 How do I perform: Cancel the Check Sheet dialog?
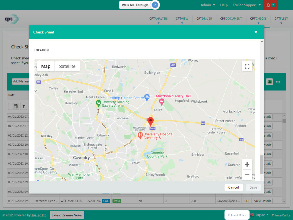coord(233,187)
